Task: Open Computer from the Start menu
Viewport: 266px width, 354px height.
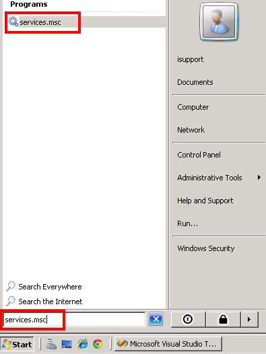Action: (x=193, y=107)
